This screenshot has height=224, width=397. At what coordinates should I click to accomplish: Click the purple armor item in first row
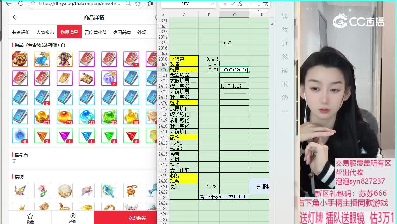coord(64,59)
